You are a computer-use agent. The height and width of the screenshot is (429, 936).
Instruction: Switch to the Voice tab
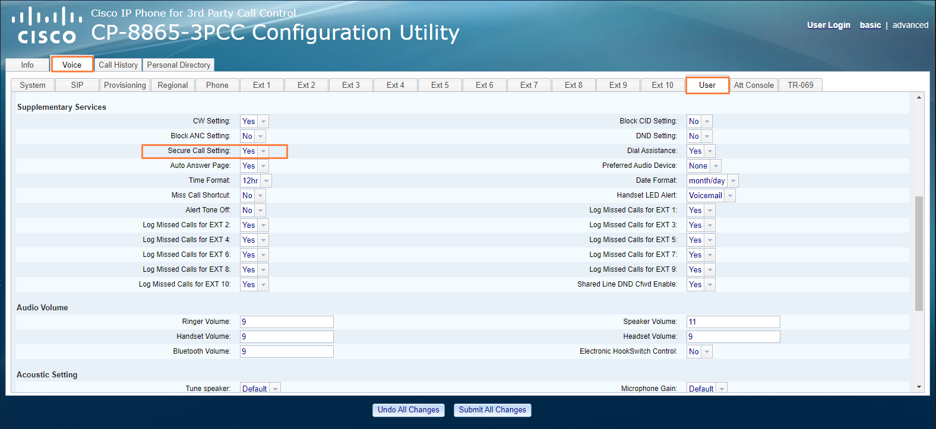(x=72, y=64)
